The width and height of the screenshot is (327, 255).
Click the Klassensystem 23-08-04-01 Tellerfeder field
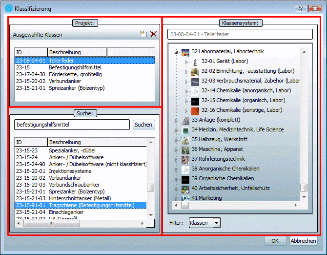pos(240,34)
